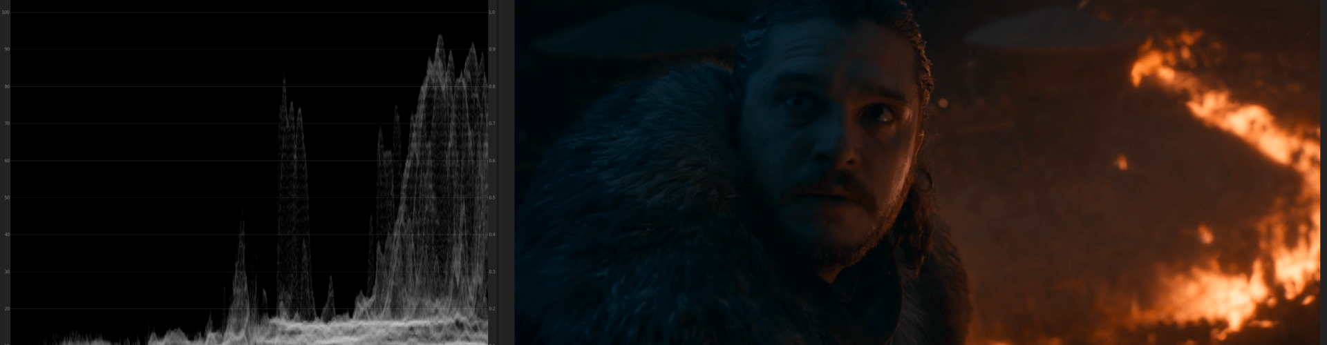Image resolution: width=1327 pixels, height=345 pixels.
Task: Click the luma waveform scope display
Action: click(x=249, y=172)
